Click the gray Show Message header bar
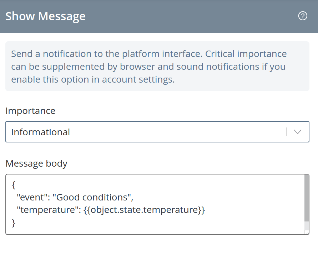 [x=159, y=16]
